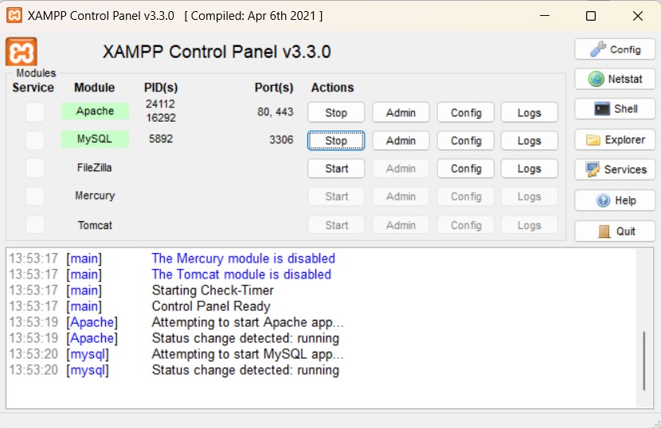Click the greyed-out Tomcat Admin button
The height and width of the screenshot is (428, 661).
[401, 225]
